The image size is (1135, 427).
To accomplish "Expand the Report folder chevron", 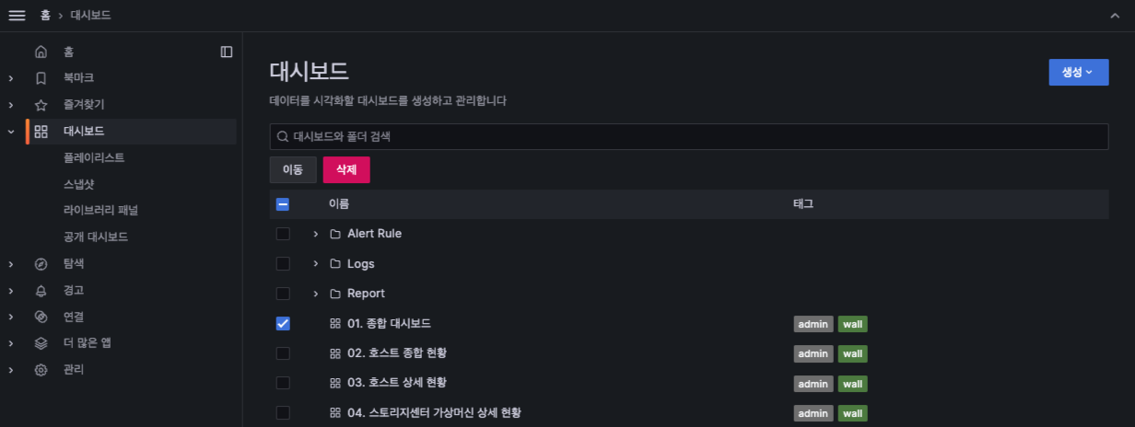I will 316,294.
